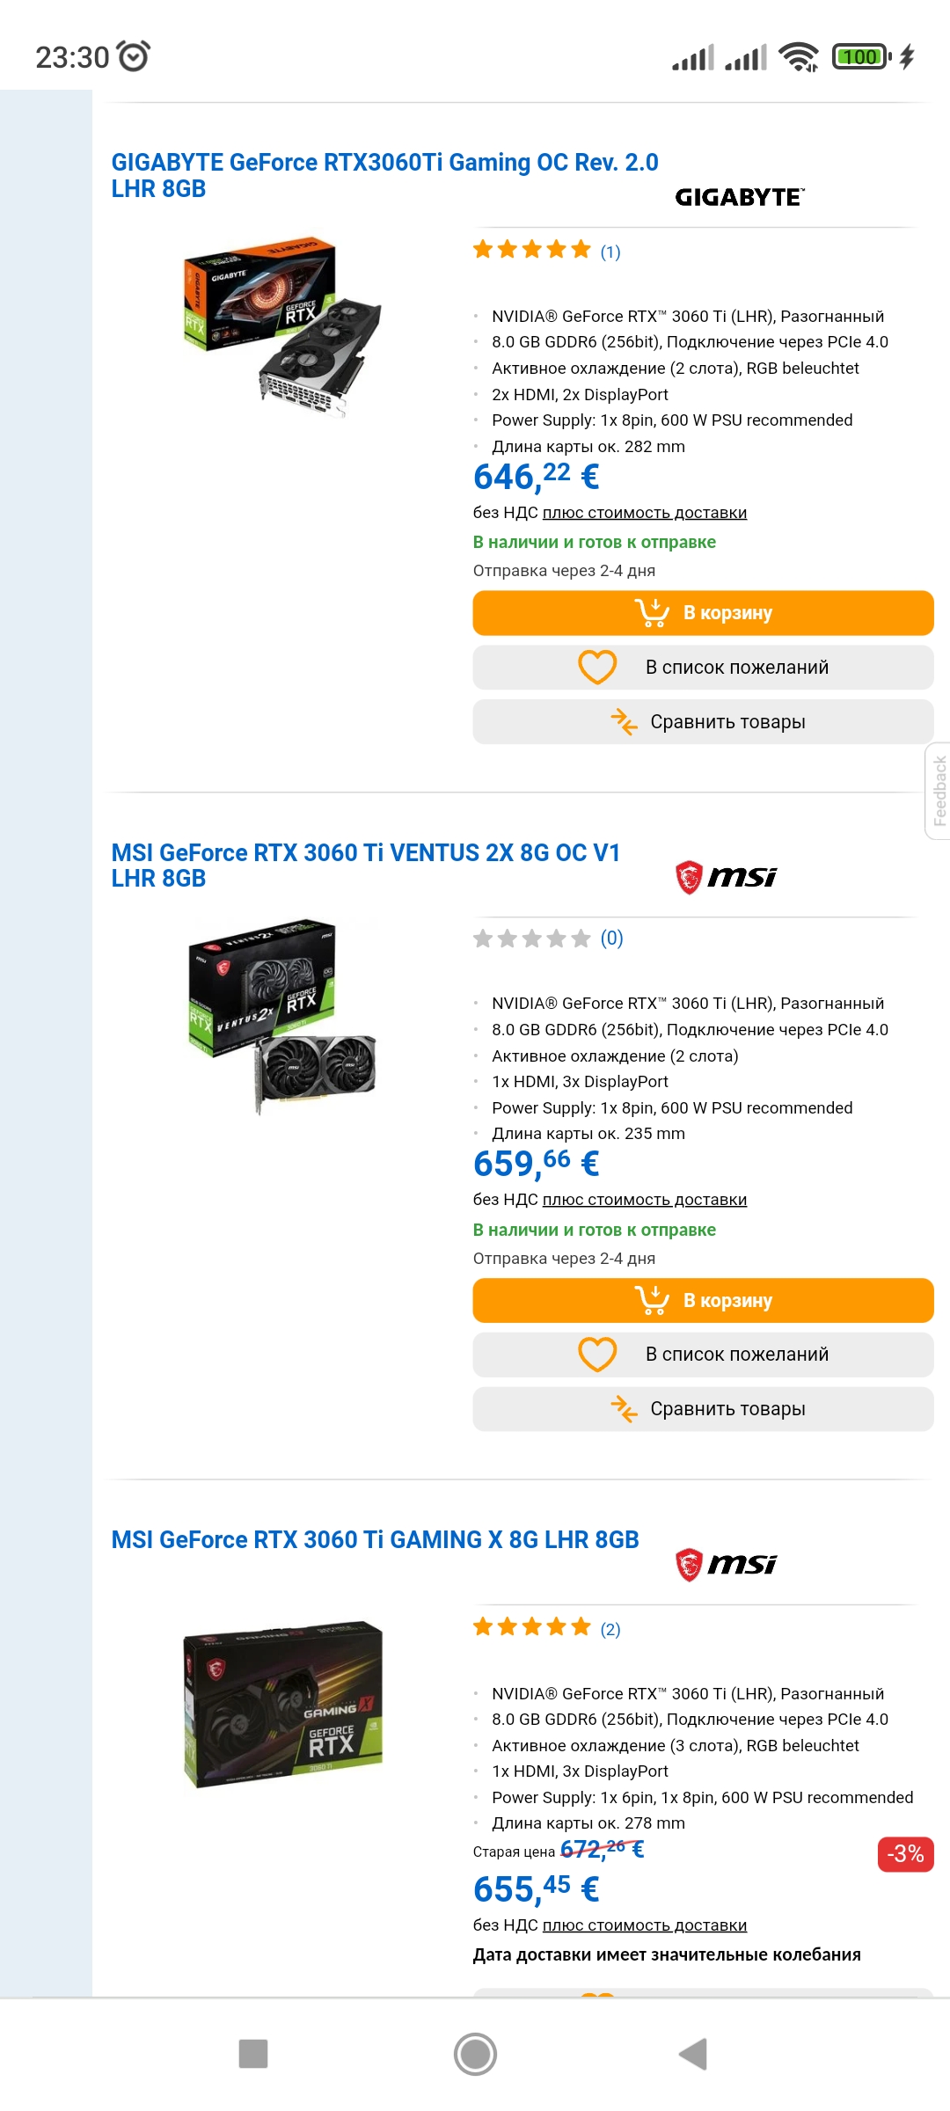950x2111 pixels.
Task: View GIGABYTE graphics card product image
Action: point(282,326)
